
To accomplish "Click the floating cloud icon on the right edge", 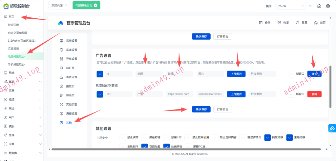I will [x=332, y=128].
